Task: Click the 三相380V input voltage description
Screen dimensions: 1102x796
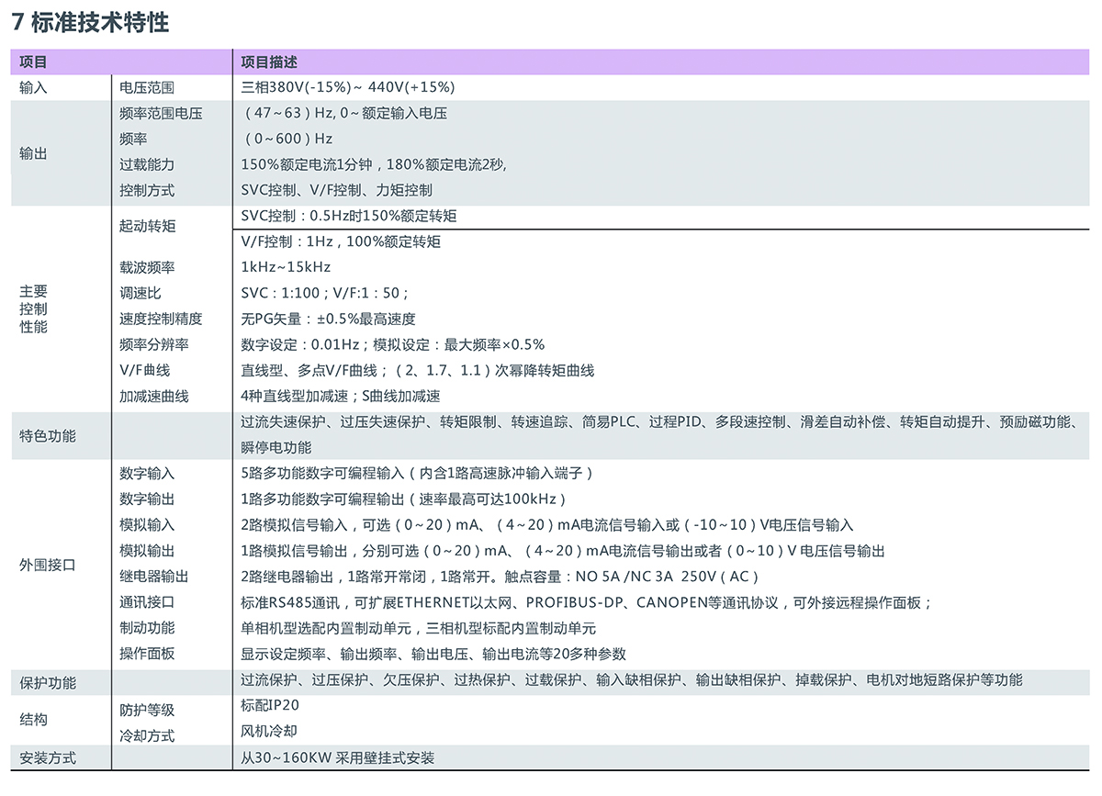Action: coord(347,88)
